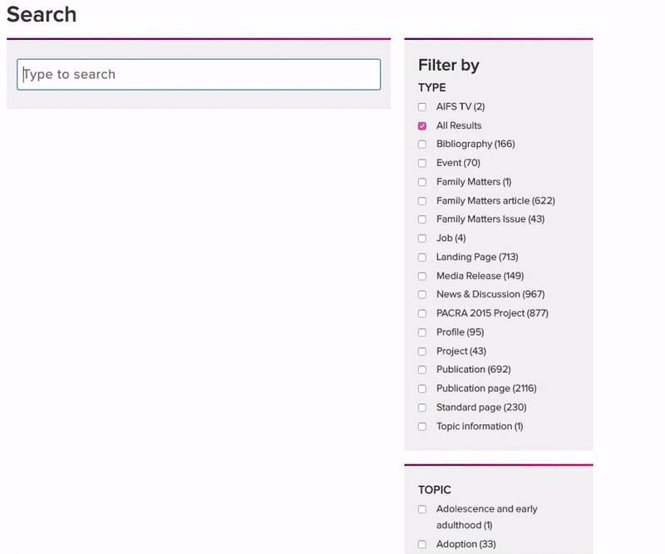Image resolution: width=665 pixels, height=554 pixels.
Task: Select the Adoption (33) topic checkbox
Action: pos(422,544)
